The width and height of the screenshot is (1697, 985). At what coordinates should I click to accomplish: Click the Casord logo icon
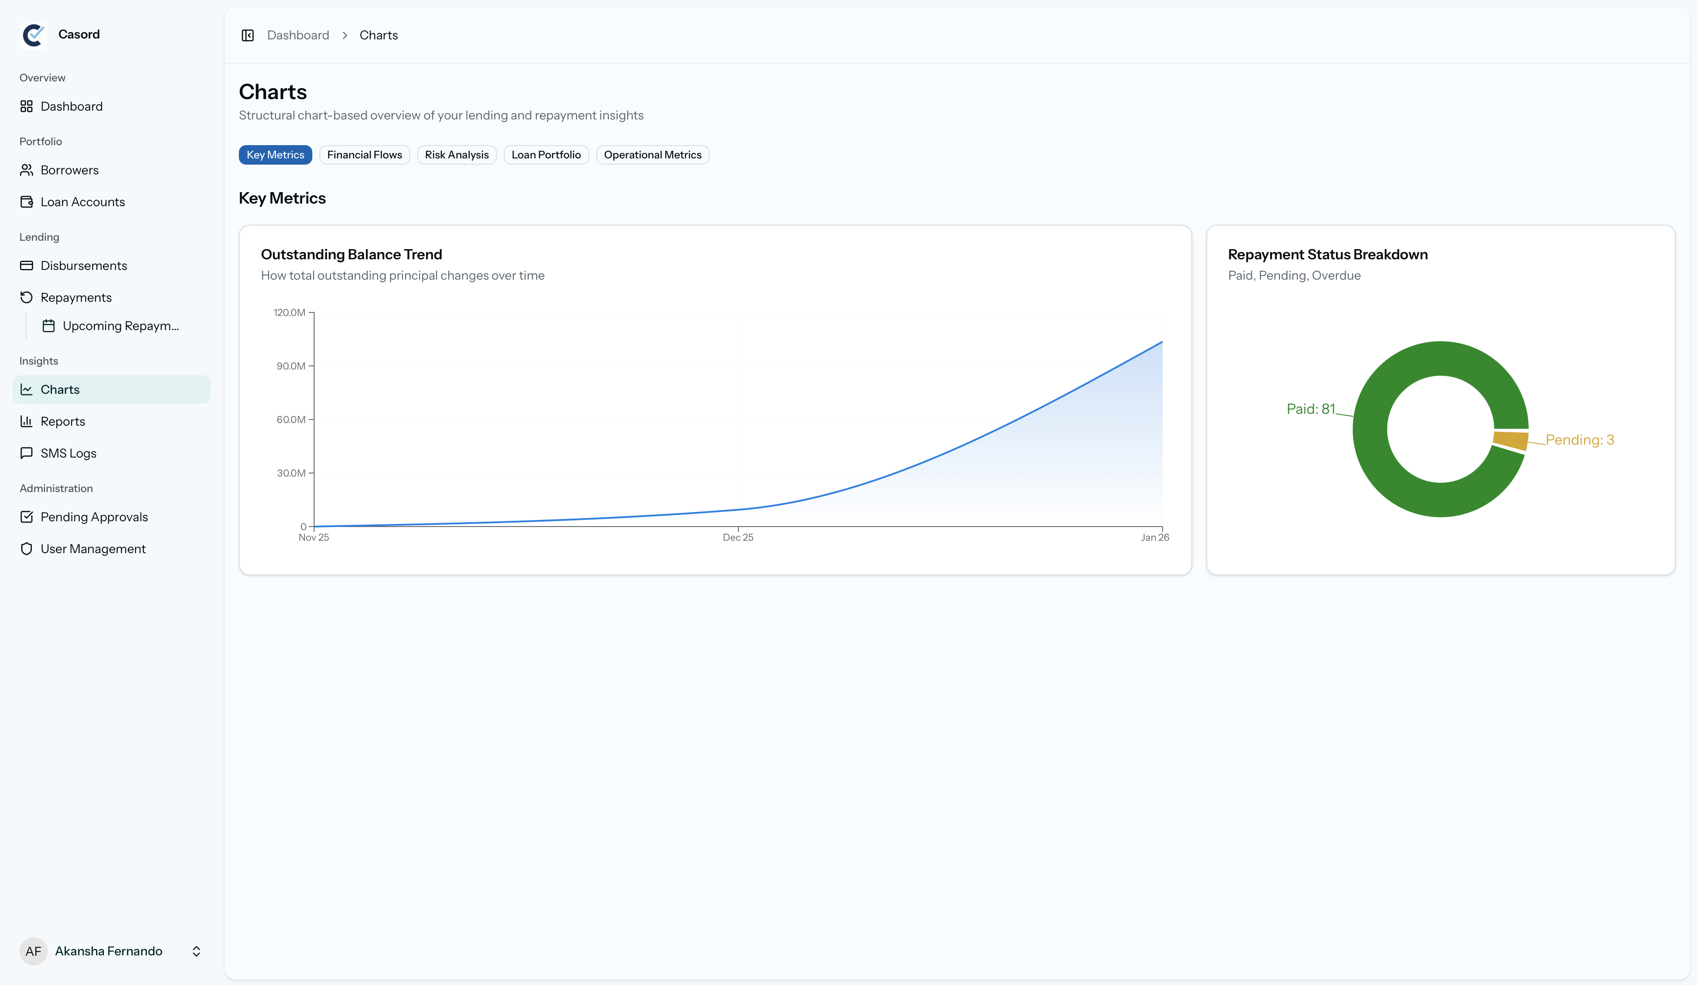pyautogui.click(x=33, y=35)
